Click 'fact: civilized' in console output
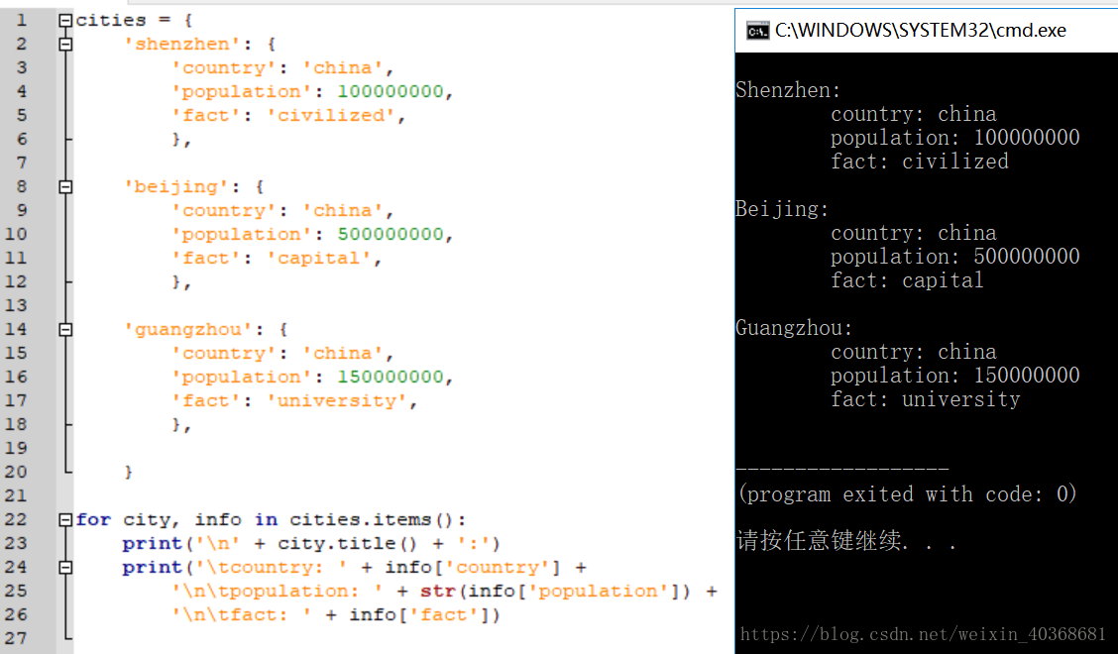 pyautogui.click(x=919, y=162)
